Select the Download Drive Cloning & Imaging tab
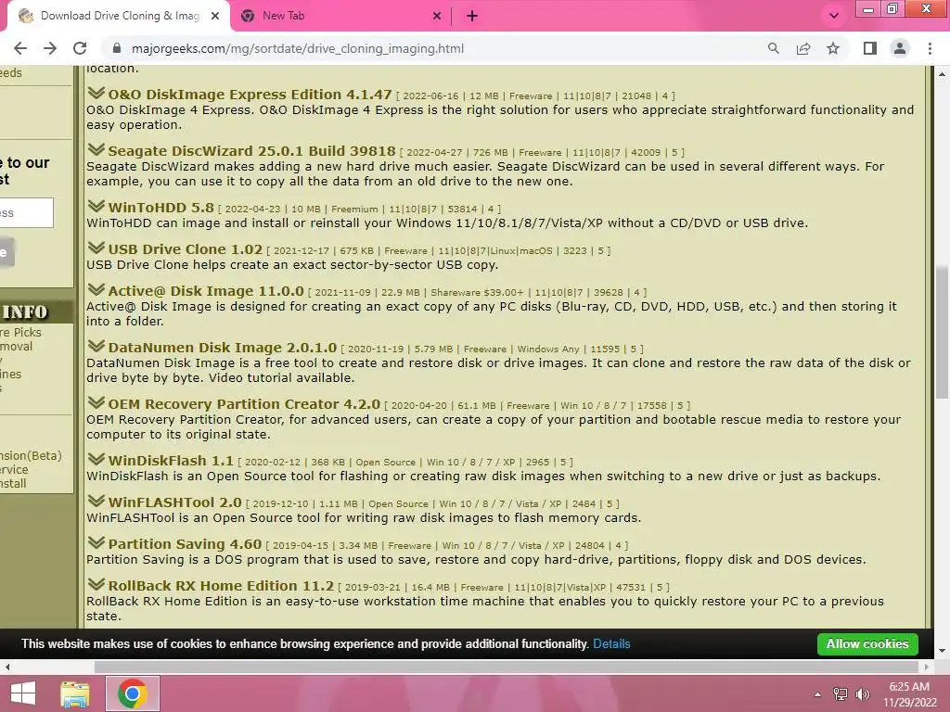Viewport: 950px width, 712px height. (x=119, y=17)
